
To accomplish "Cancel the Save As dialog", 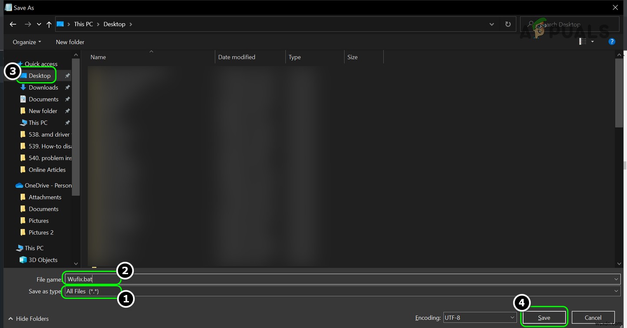I will pos(593,318).
